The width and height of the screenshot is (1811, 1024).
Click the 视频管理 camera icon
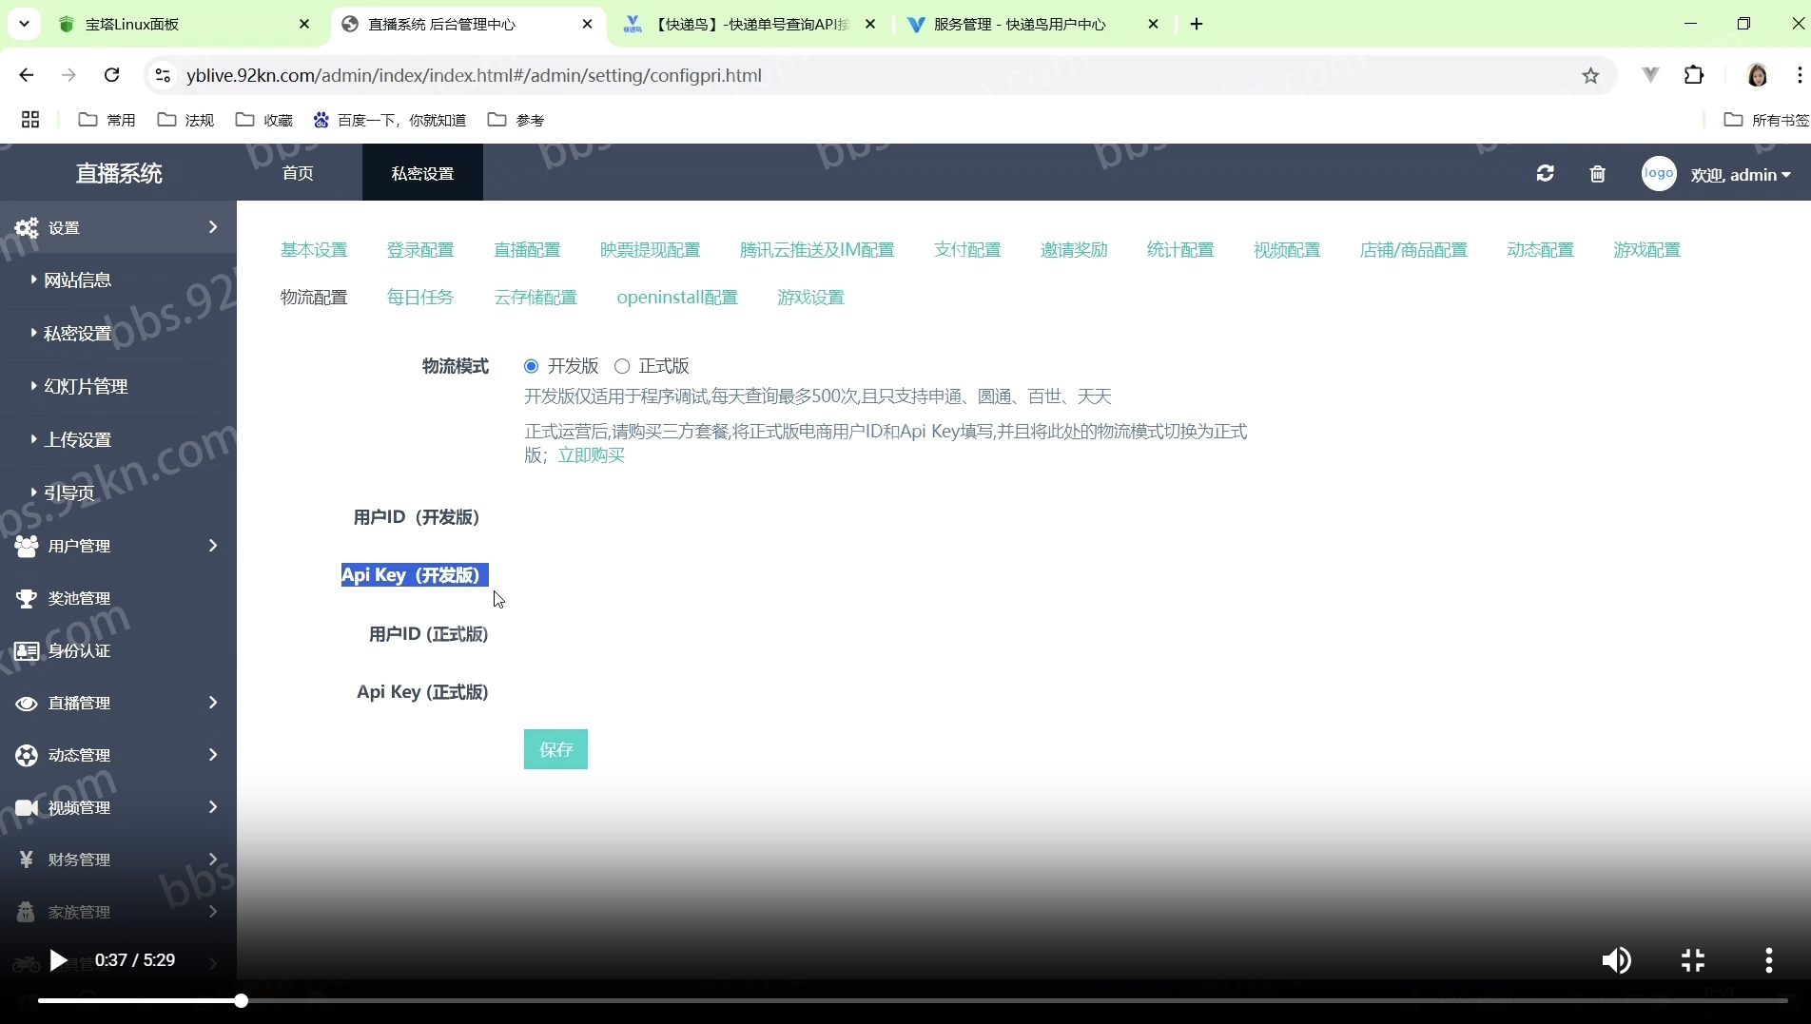pos(27,807)
